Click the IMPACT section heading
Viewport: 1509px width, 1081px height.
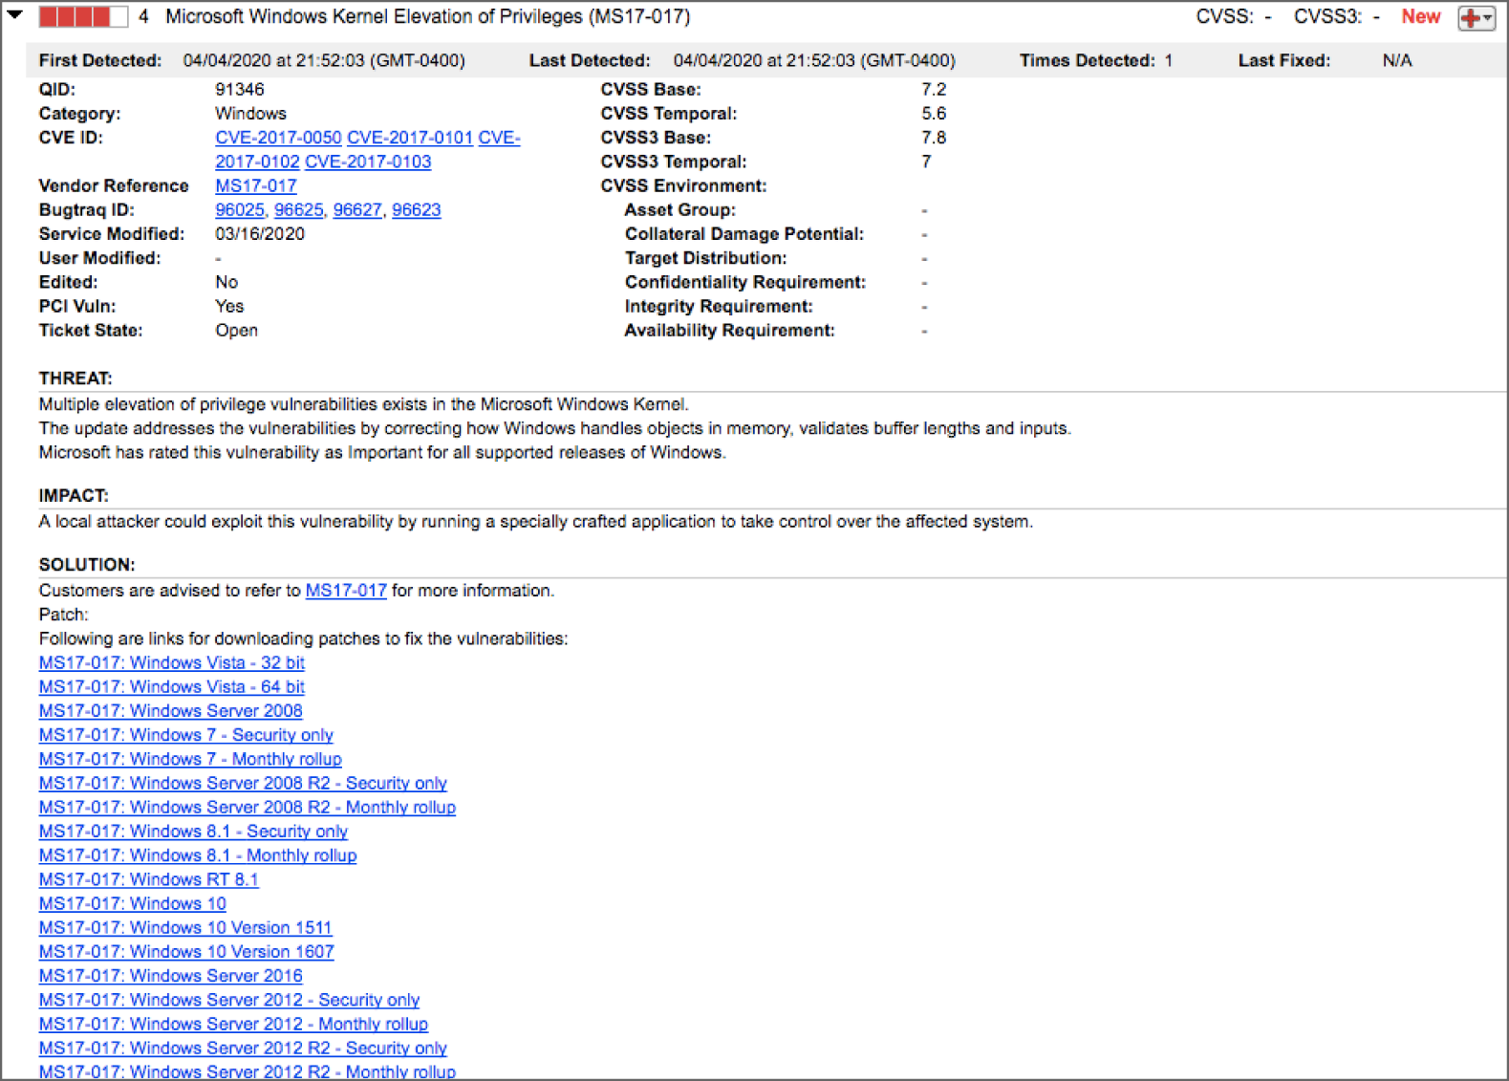pos(74,496)
